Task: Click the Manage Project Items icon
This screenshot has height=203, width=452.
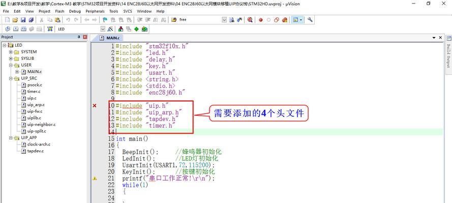Action: pos(120,29)
